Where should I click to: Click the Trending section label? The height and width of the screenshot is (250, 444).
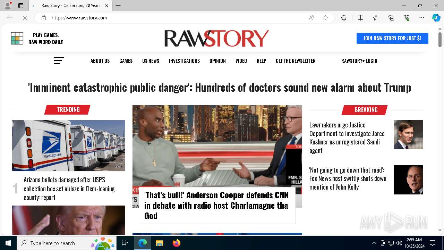(68, 109)
